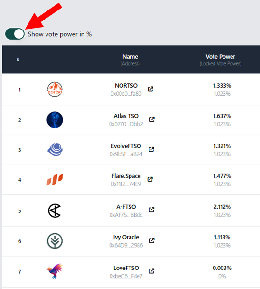Image resolution: width=260 pixels, height=289 pixels.
Task: Open Atlas TSO external link icon
Action: pyautogui.click(x=152, y=120)
